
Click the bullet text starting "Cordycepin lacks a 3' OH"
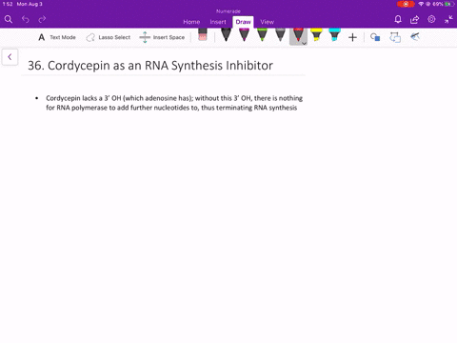pyautogui.click(x=174, y=98)
